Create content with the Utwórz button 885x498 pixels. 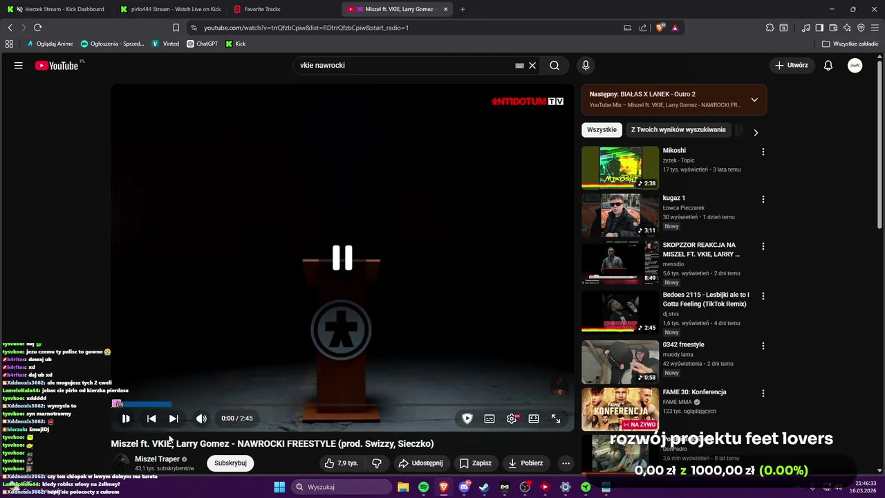click(791, 65)
